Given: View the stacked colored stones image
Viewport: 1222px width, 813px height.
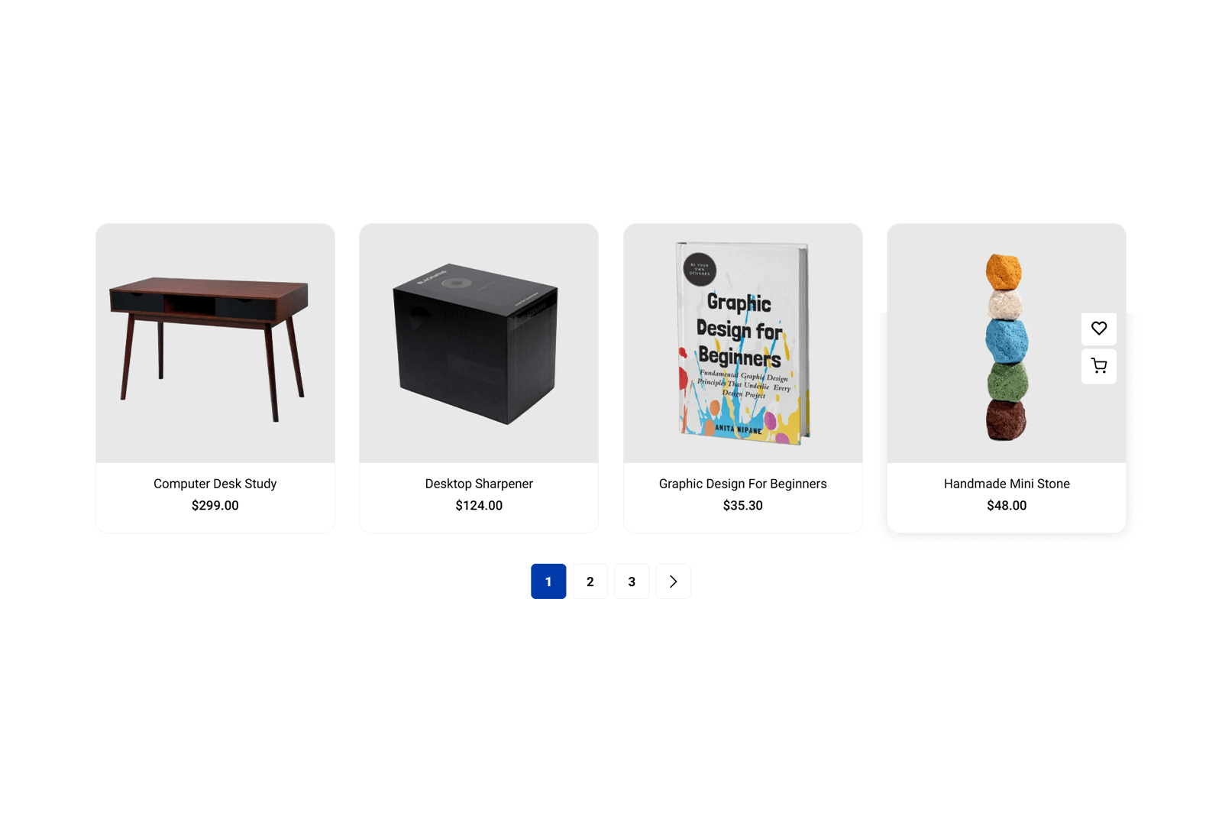Looking at the screenshot, I should (x=1007, y=343).
